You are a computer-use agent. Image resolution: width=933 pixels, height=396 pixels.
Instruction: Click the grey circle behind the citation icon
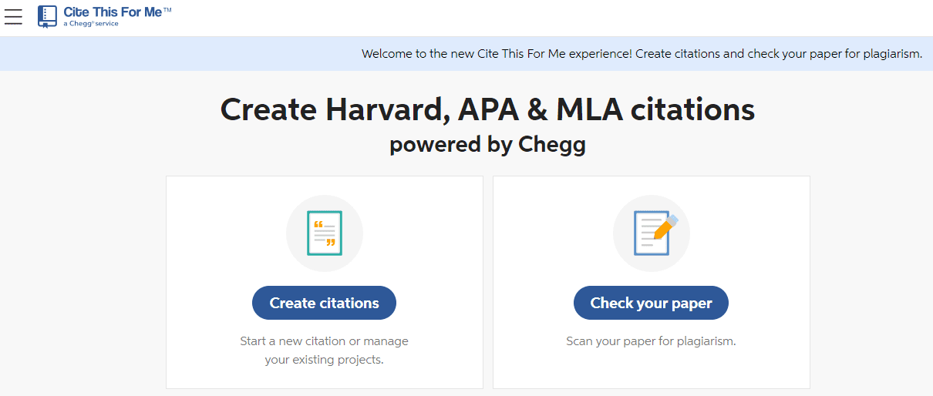(x=325, y=233)
